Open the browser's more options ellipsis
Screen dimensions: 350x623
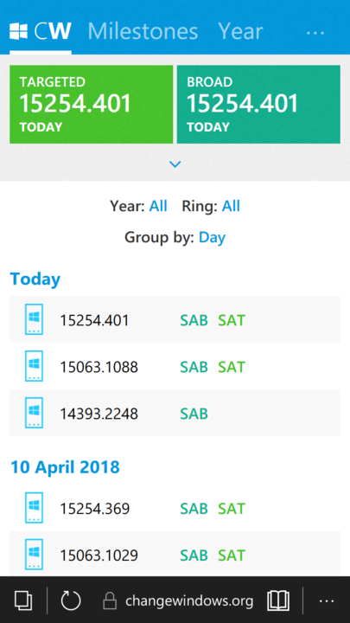(x=327, y=601)
